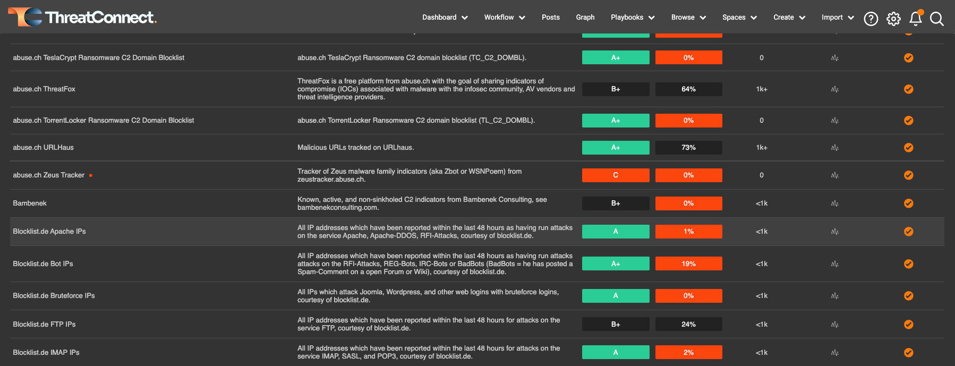This screenshot has height=366, width=955.
Task: Open the Blocklist.de Bruteforce IPs feed
Action: coord(54,296)
